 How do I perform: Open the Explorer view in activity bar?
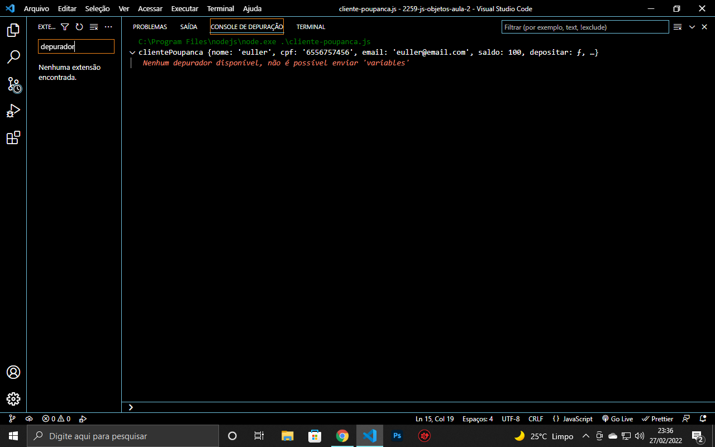pyautogui.click(x=13, y=30)
